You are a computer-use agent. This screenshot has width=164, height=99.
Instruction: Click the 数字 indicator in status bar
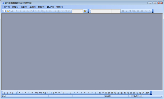[136, 96]
